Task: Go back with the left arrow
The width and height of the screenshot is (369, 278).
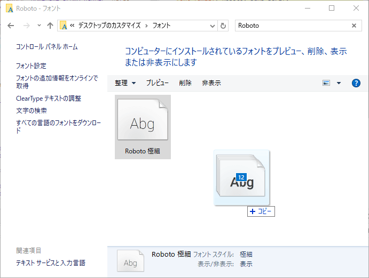Action: point(11,26)
